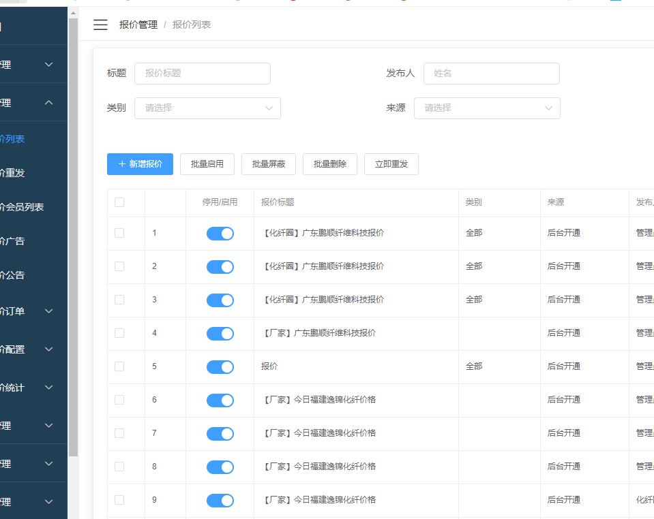Click the arrow icon in 类别 select box
654x519 pixels.
[x=269, y=108]
